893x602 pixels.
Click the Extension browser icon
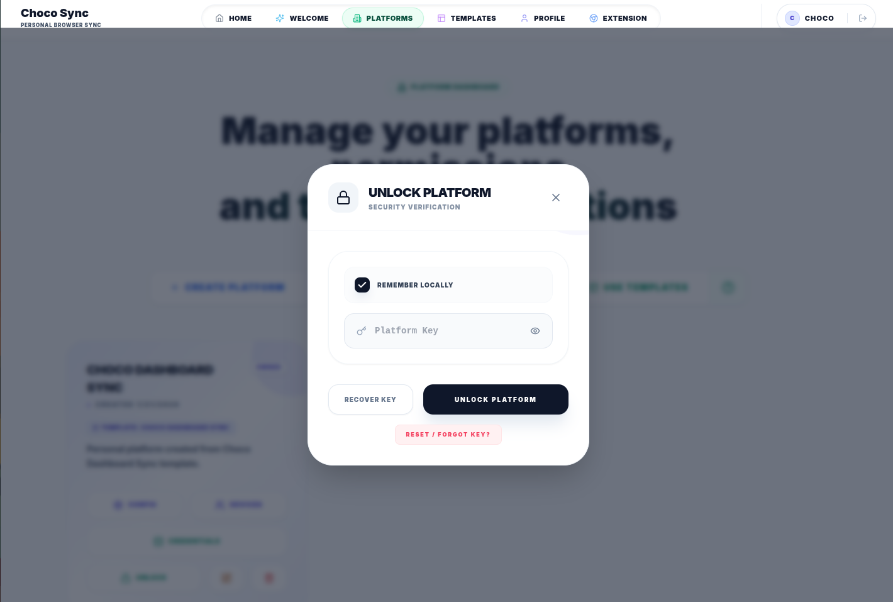pyautogui.click(x=594, y=18)
